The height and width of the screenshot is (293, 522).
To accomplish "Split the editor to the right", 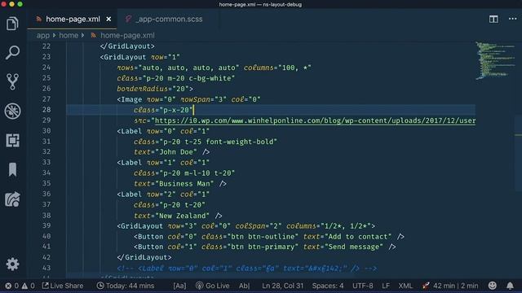I will coord(493,19).
